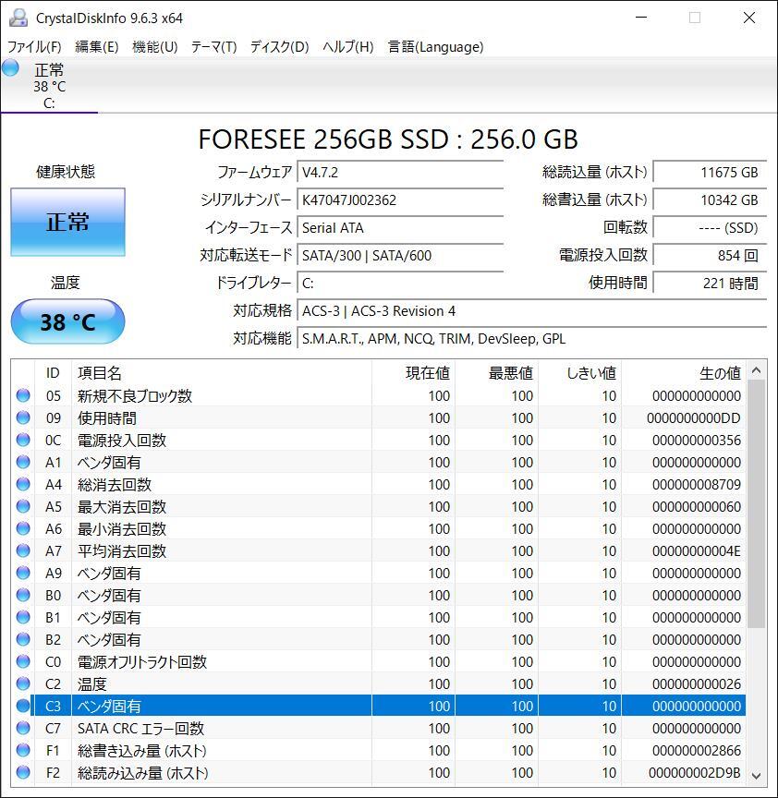Click the FORESEE 256GB SSD title text
This screenshot has height=798, width=778.
388,139
